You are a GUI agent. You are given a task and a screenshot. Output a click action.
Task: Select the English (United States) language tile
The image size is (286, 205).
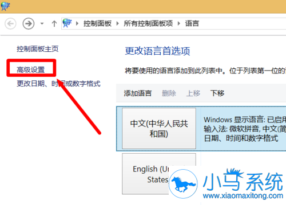[159, 174]
